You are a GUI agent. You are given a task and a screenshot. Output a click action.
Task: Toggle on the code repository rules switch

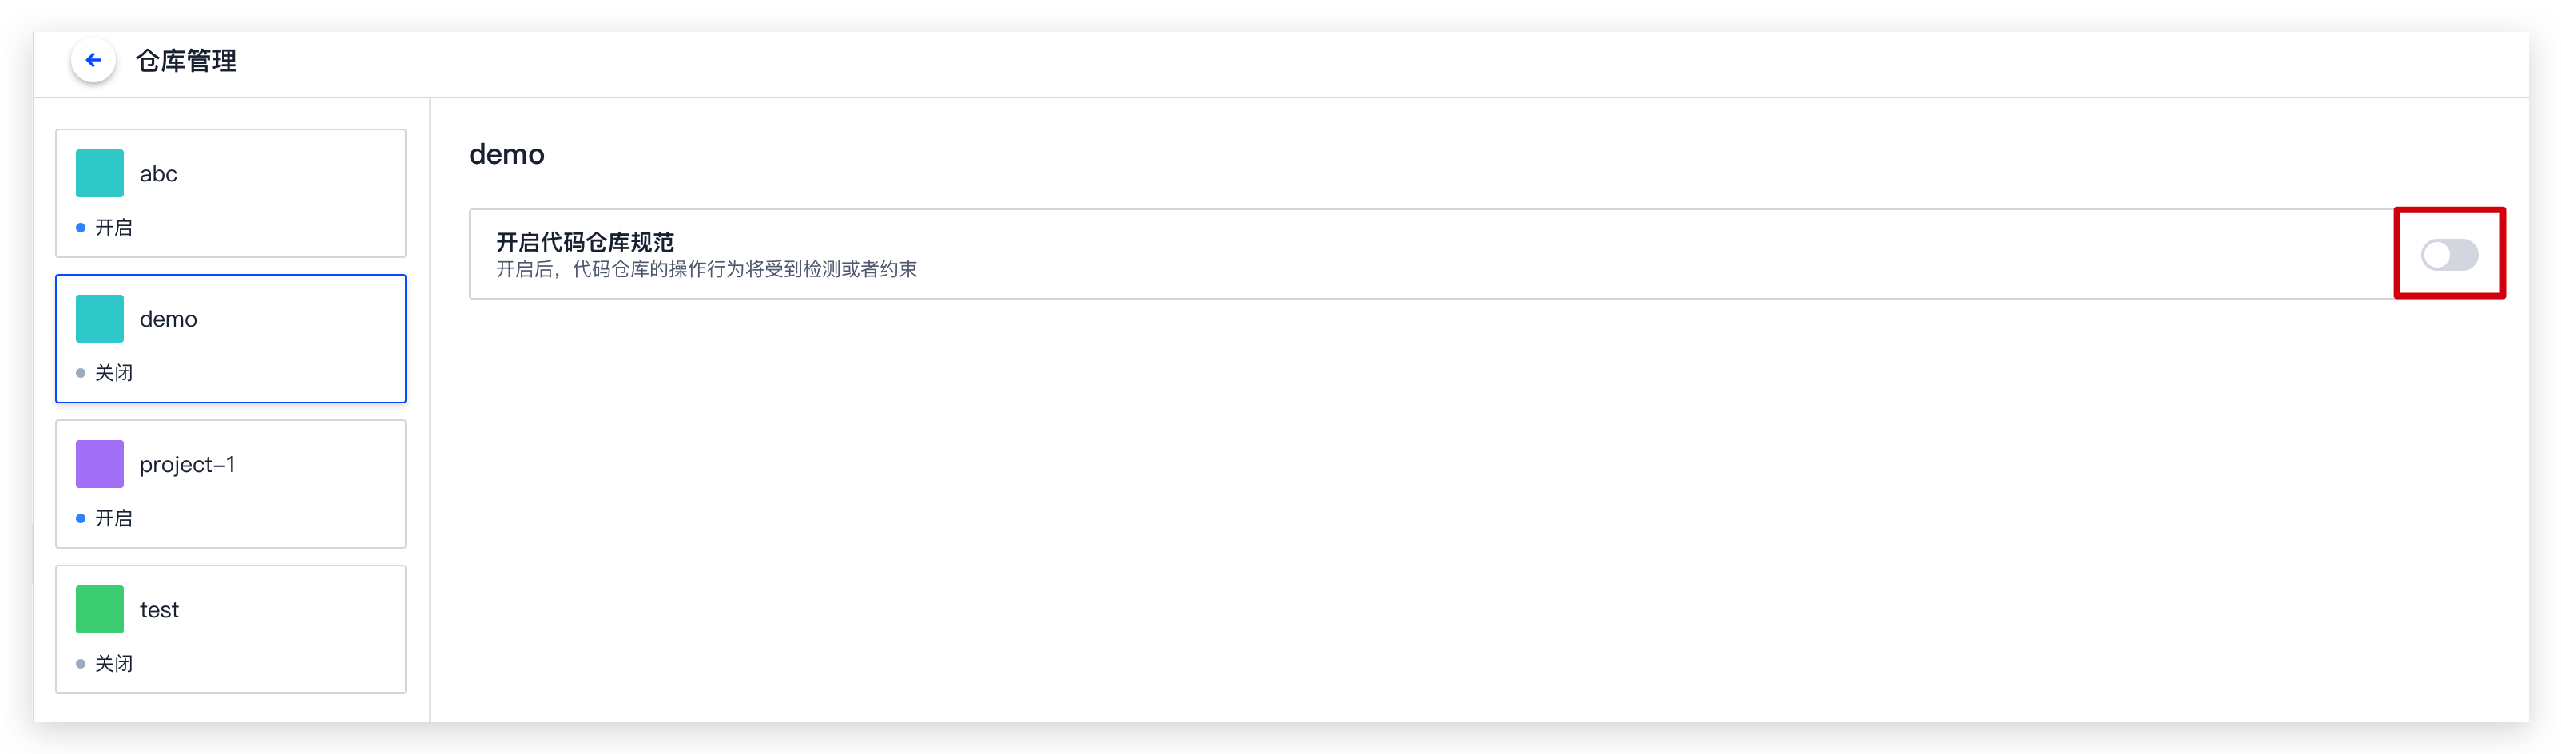point(2448,255)
